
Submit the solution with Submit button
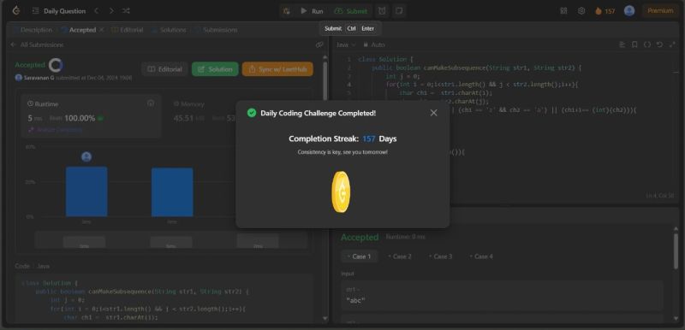[x=351, y=11]
